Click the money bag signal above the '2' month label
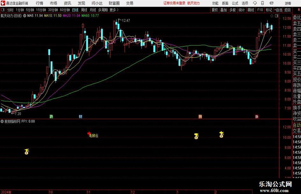The width and height of the screenshot is (301, 194). tap(221, 134)
